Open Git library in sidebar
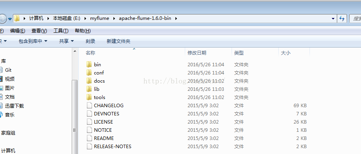The image size is (361, 154). 8,70
